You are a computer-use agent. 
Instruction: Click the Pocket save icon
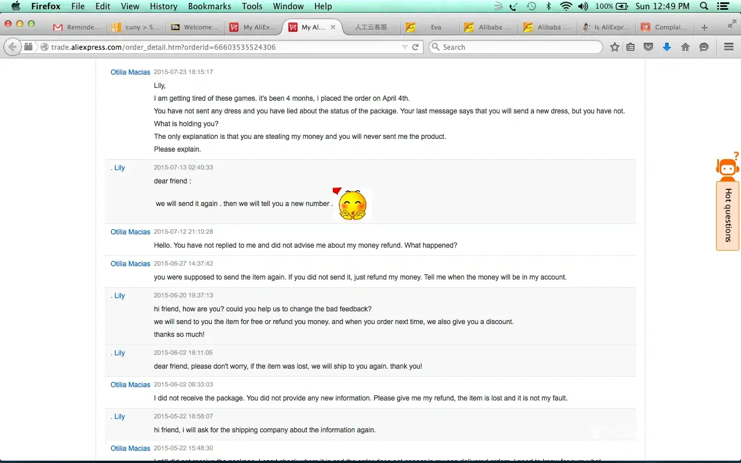[x=648, y=47]
